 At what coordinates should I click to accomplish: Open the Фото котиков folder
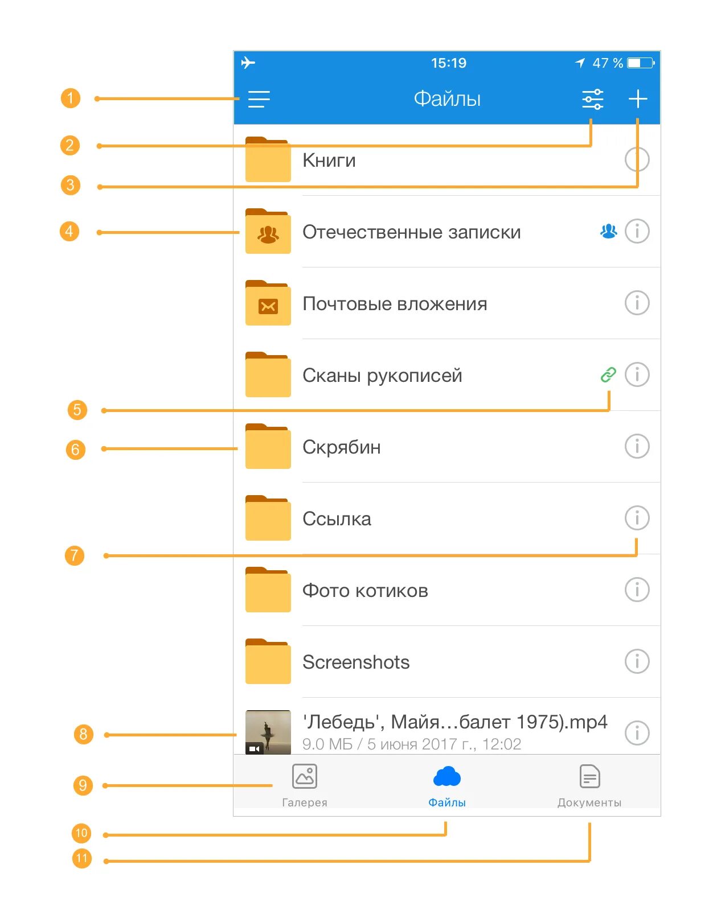(364, 590)
